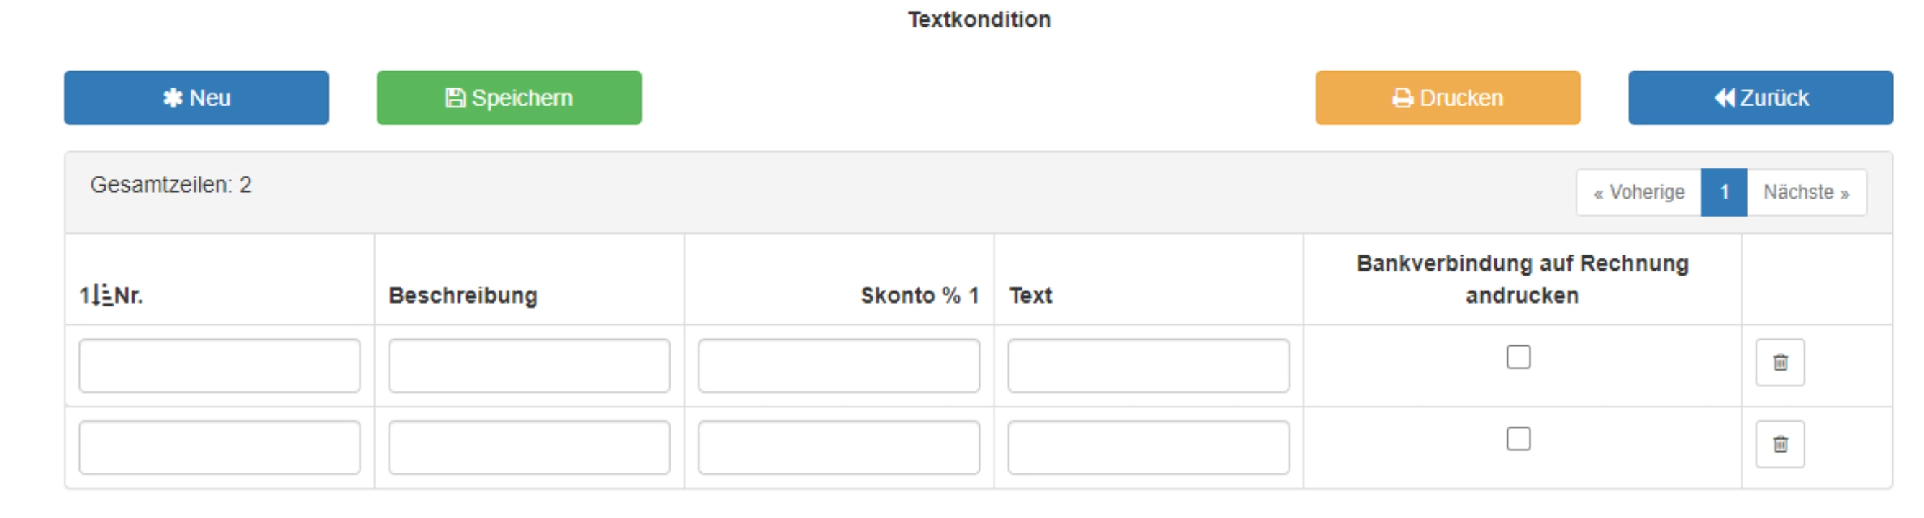Focus the second row Nr. field
This screenshot has width=1924, height=518.
point(219,447)
